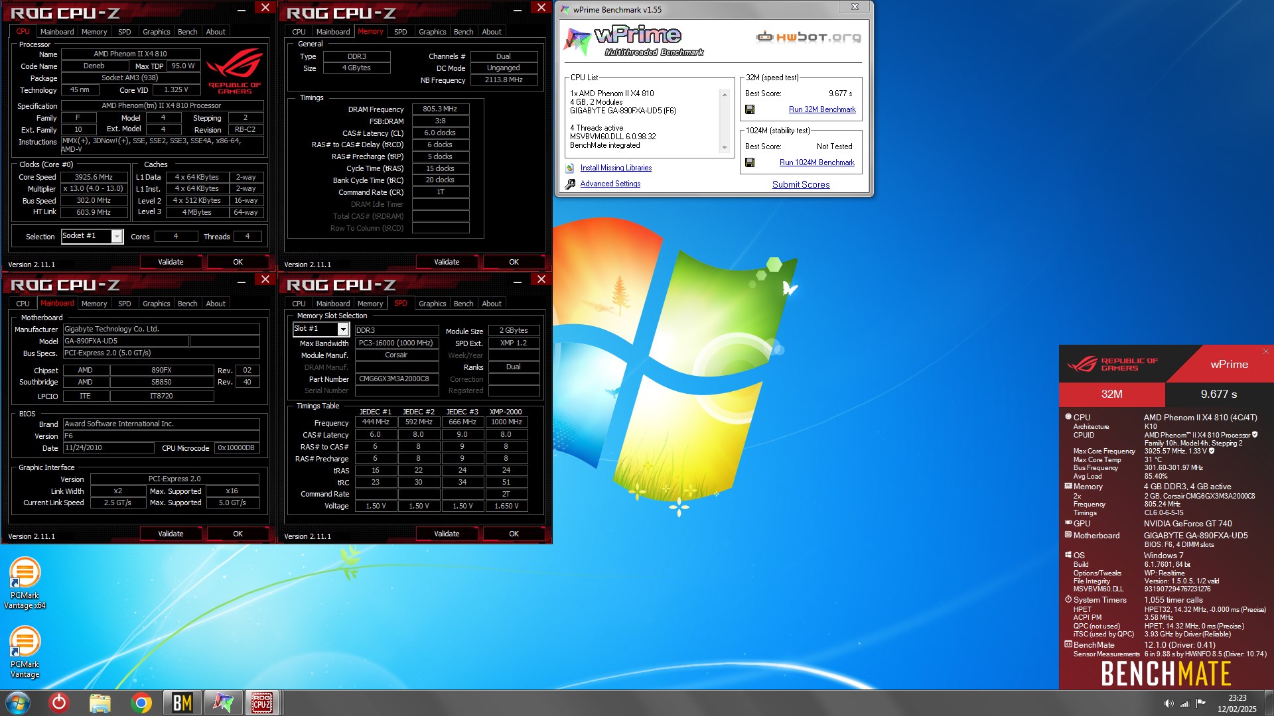Open the Graphics tab in the Memory window

coord(432,32)
